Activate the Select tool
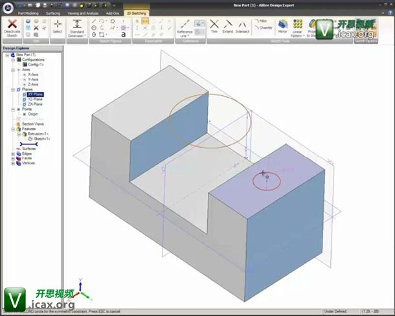 (58, 27)
